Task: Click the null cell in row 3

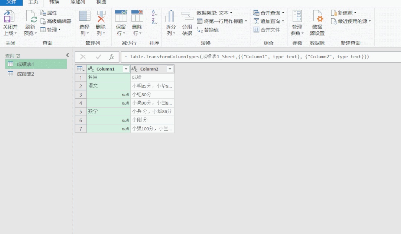Action: tap(108, 94)
